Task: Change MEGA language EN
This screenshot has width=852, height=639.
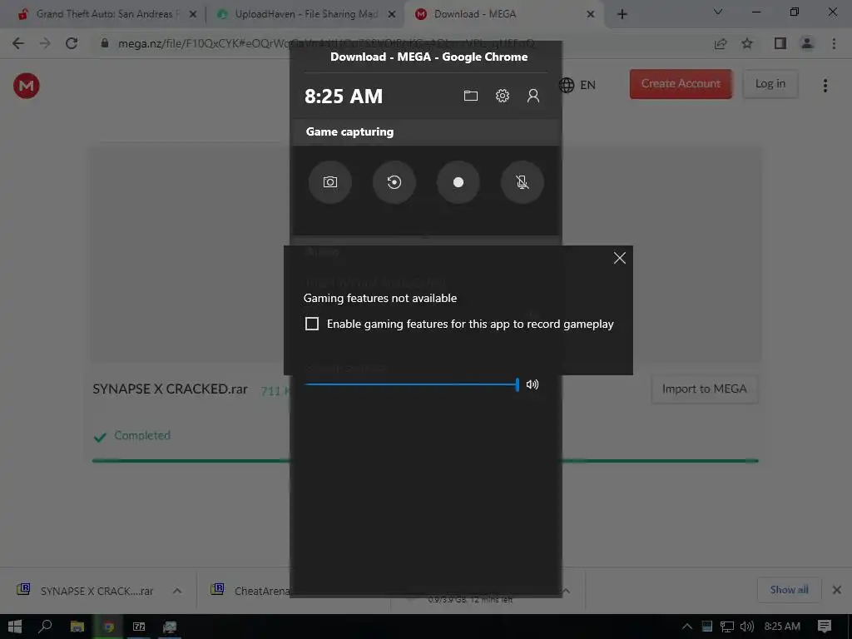Action: [577, 86]
